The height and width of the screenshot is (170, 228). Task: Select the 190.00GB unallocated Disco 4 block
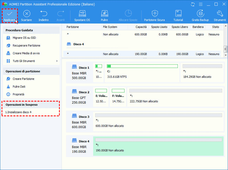tap(158, 146)
